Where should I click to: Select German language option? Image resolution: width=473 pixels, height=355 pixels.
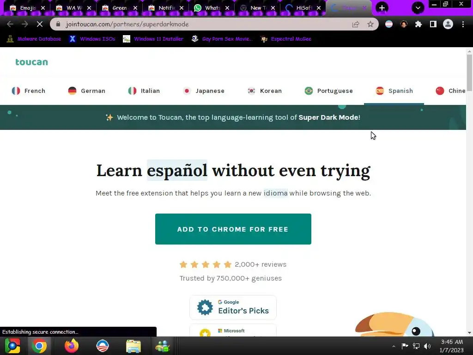click(x=86, y=91)
